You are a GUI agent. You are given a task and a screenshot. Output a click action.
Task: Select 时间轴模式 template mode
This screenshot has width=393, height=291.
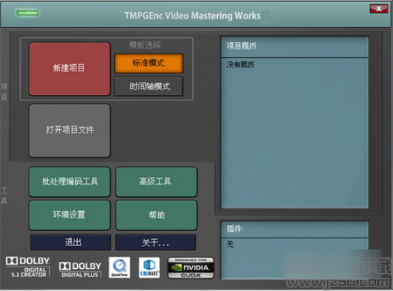149,86
